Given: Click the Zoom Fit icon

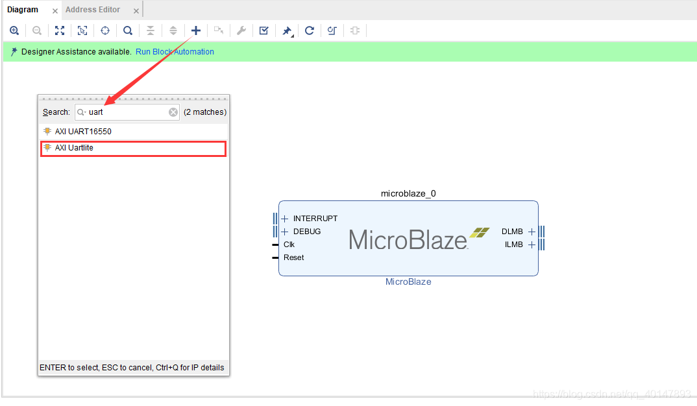Looking at the screenshot, I should tap(60, 30).
